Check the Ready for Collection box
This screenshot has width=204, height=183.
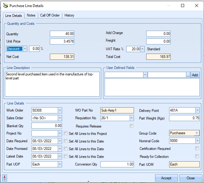point(197,156)
